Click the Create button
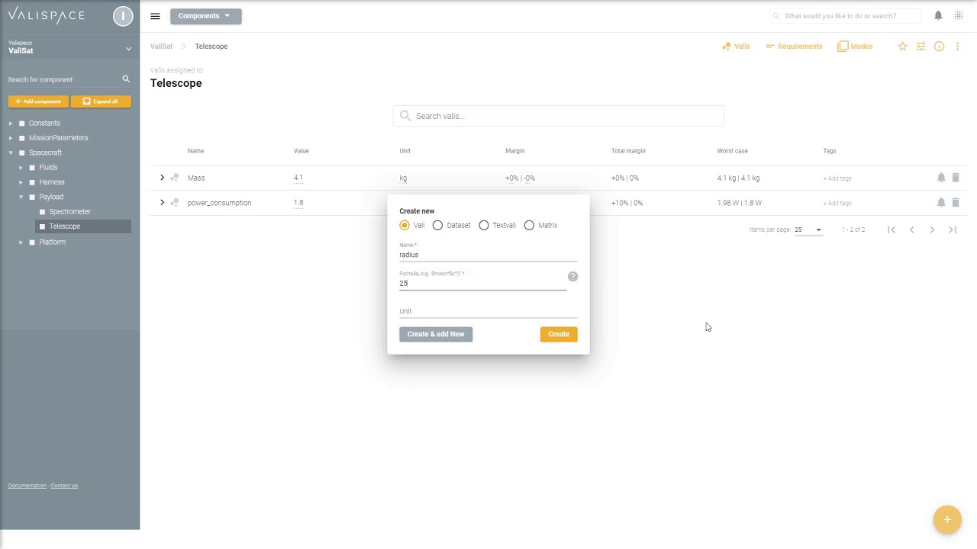Viewport: 977px width, 549px height. tap(559, 334)
